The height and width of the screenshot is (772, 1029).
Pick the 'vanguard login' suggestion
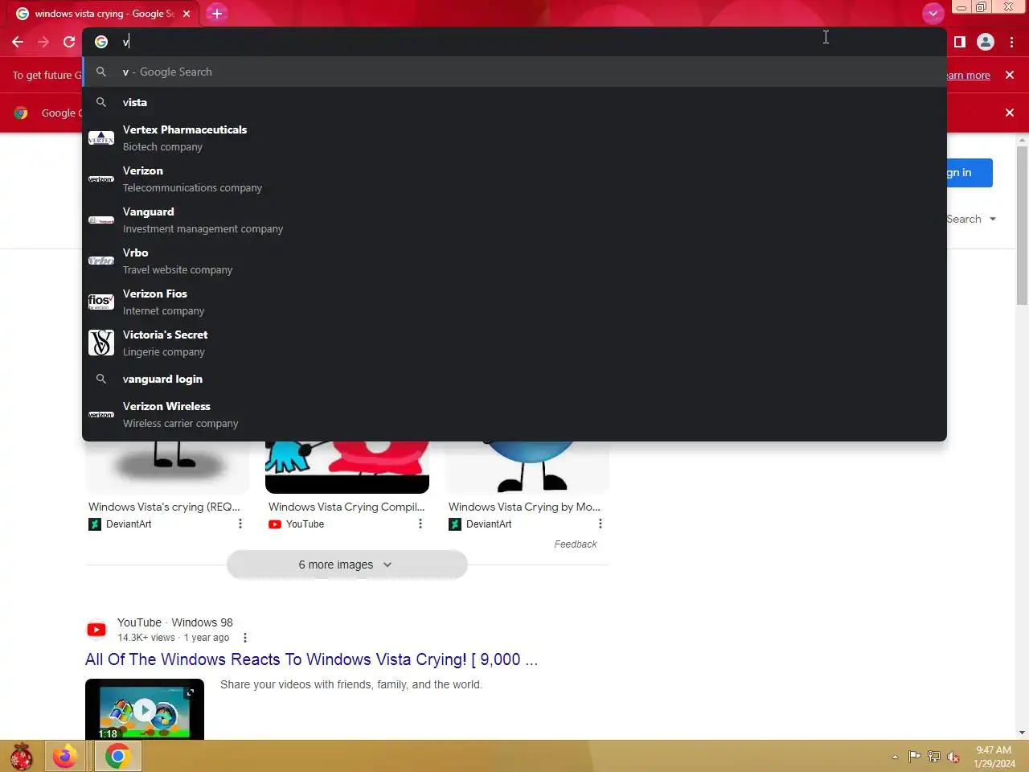click(514, 379)
